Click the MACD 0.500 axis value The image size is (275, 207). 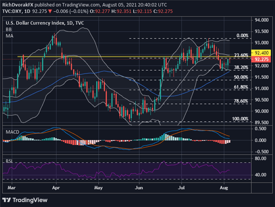pos(260,128)
